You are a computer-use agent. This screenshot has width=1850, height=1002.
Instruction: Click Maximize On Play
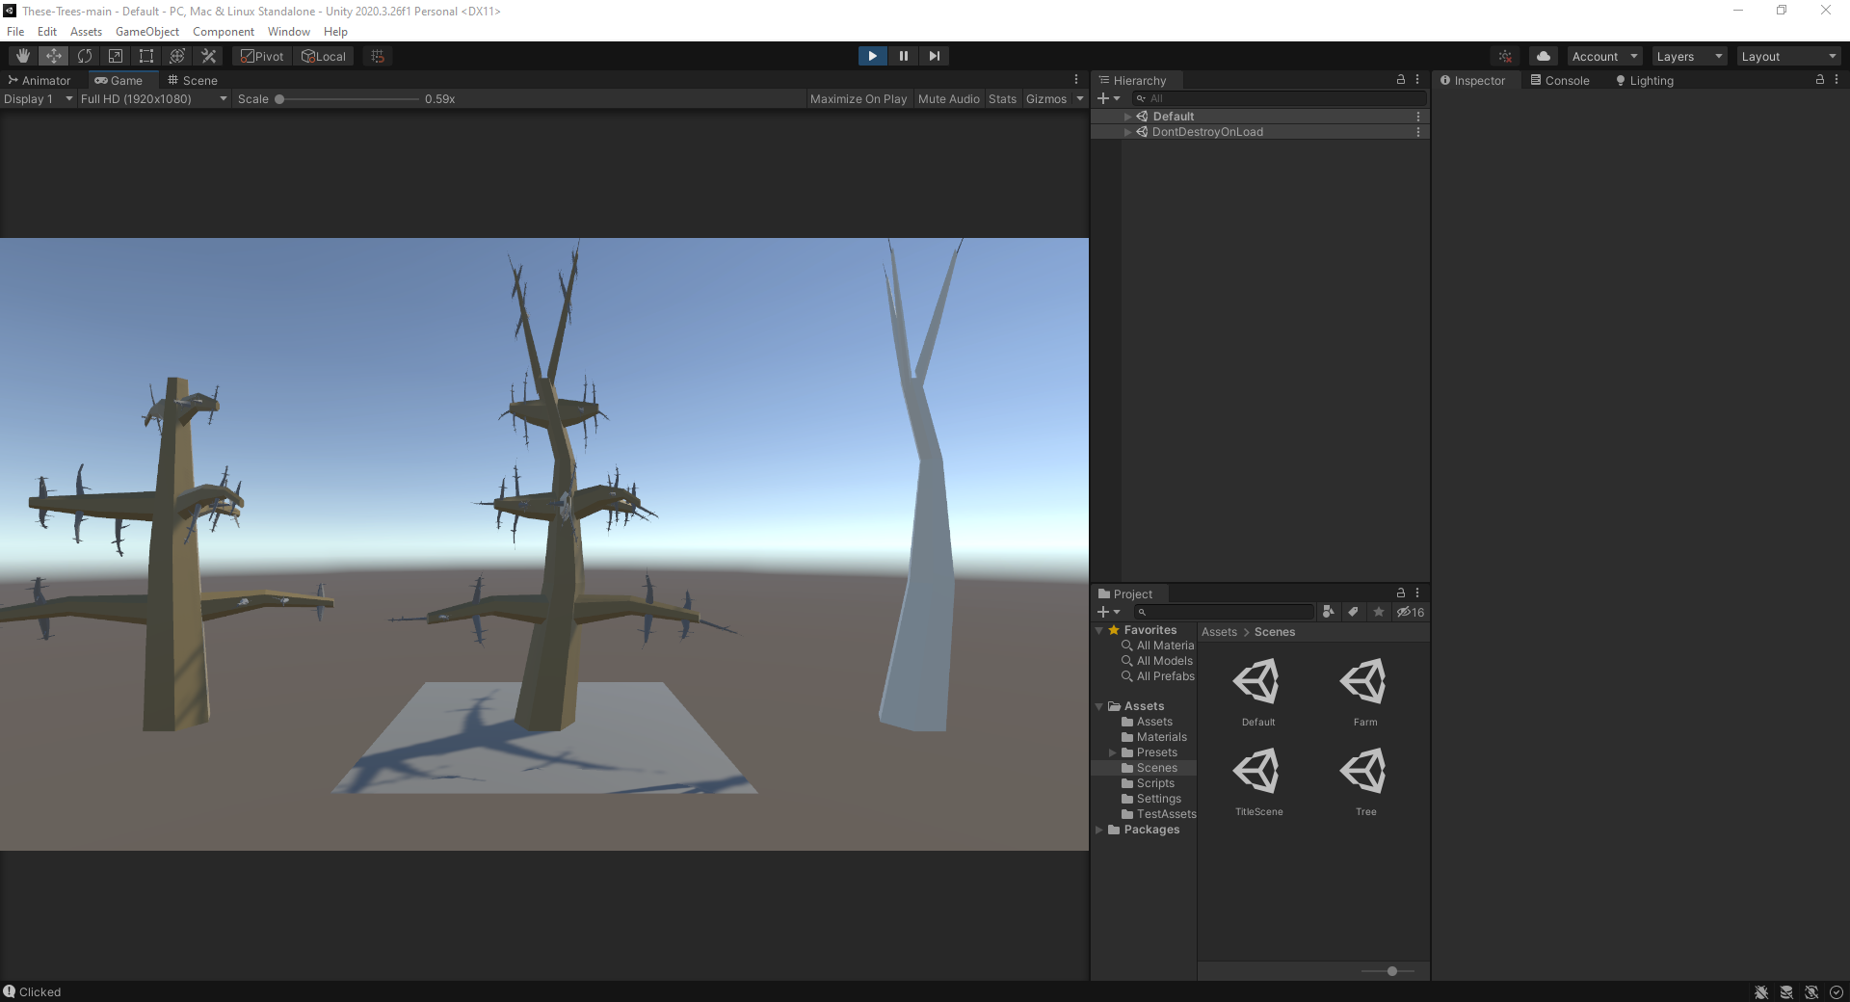point(858,98)
